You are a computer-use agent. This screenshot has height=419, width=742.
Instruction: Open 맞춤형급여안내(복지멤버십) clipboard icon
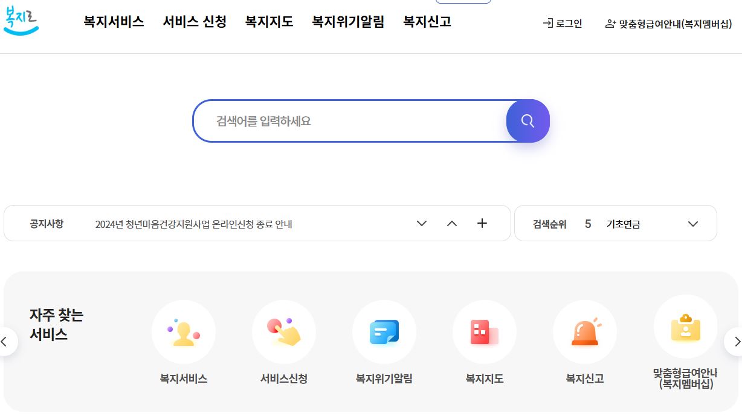(x=685, y=331)
